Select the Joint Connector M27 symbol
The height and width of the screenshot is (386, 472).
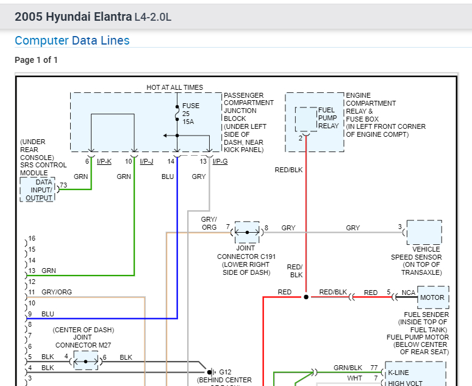coord(85,361)
